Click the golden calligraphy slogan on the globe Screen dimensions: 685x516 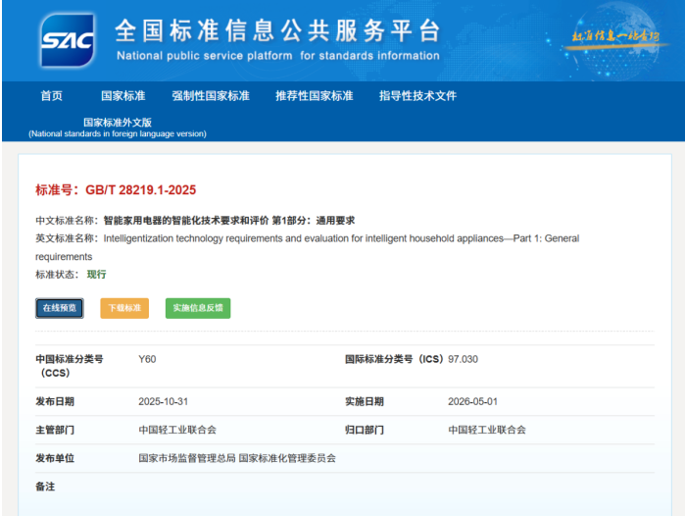pos(615,36)
